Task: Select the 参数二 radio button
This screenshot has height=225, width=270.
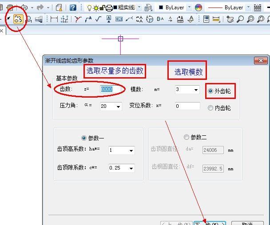Action: pos(187,137)
